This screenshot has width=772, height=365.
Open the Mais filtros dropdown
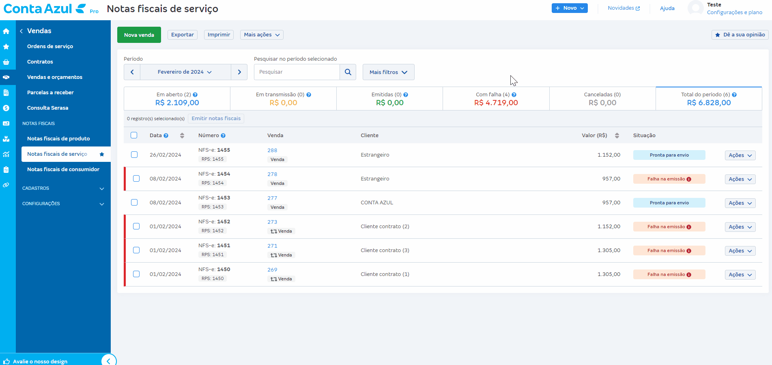pyautogui.click(x=388, y=72)
